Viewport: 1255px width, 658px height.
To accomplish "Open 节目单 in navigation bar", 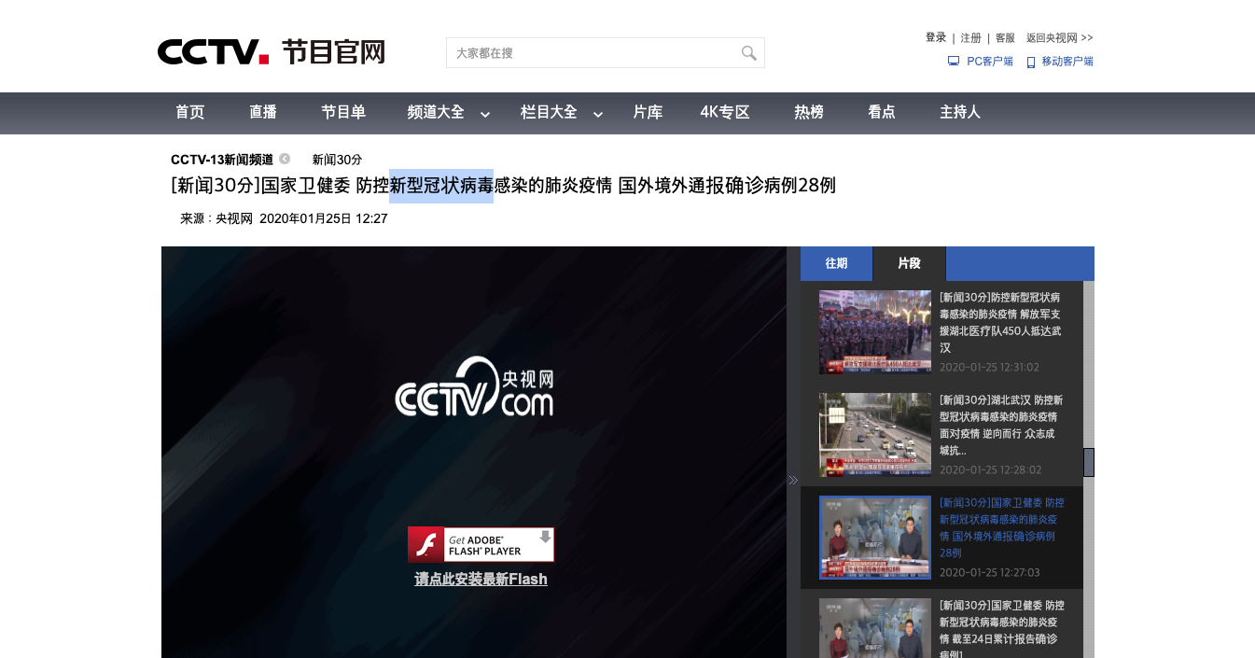I will coord(343,112).
